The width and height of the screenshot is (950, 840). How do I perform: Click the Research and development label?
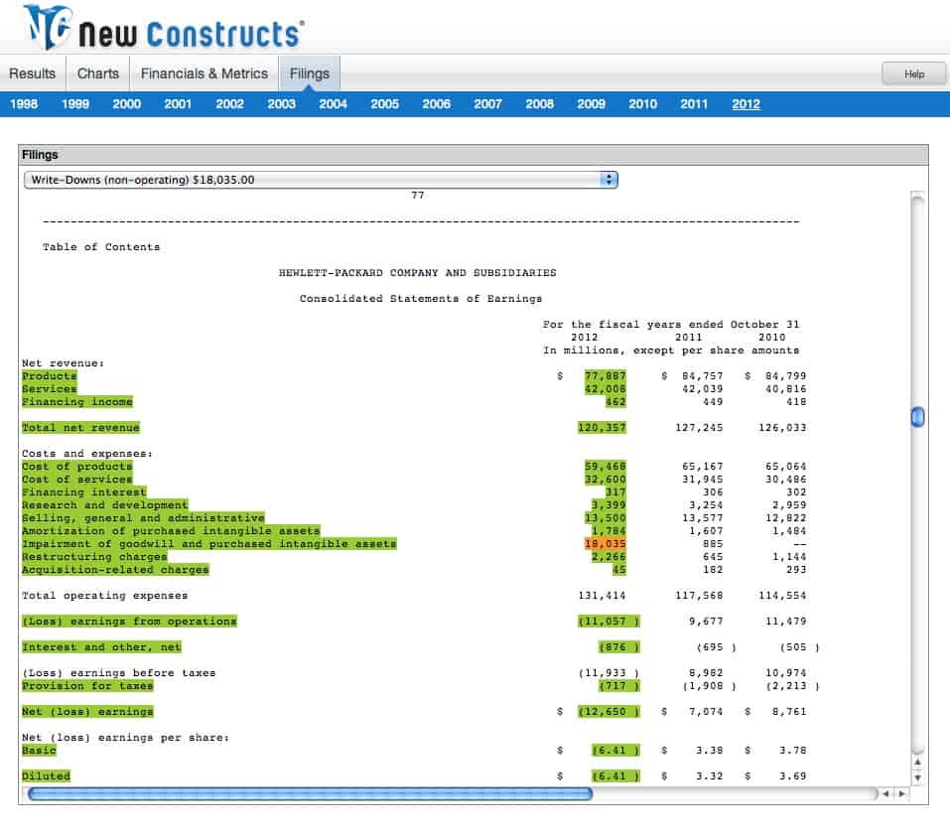[x=105, y=505]
